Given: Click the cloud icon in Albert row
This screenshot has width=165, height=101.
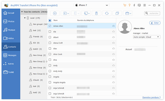Looking at the screenshot, I should 113,37.
